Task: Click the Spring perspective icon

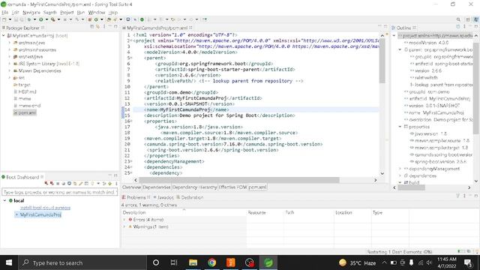Action: [x=476, y=19]
